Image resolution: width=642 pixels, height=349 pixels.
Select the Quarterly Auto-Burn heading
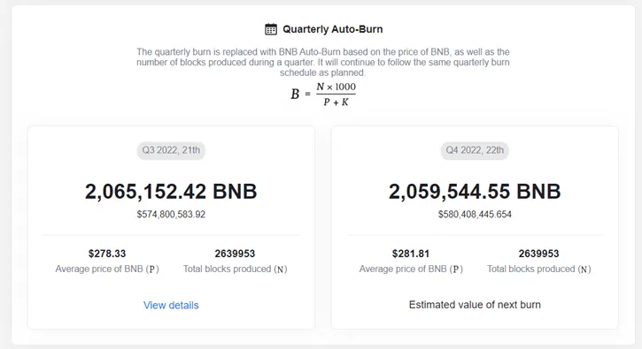(332, 29)
